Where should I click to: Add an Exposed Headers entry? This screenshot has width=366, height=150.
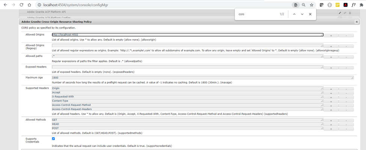tap(331, 67)
